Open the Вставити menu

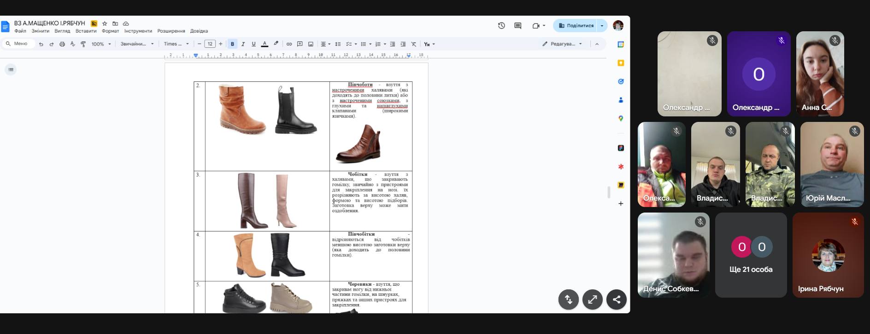[x=86, y=31]
